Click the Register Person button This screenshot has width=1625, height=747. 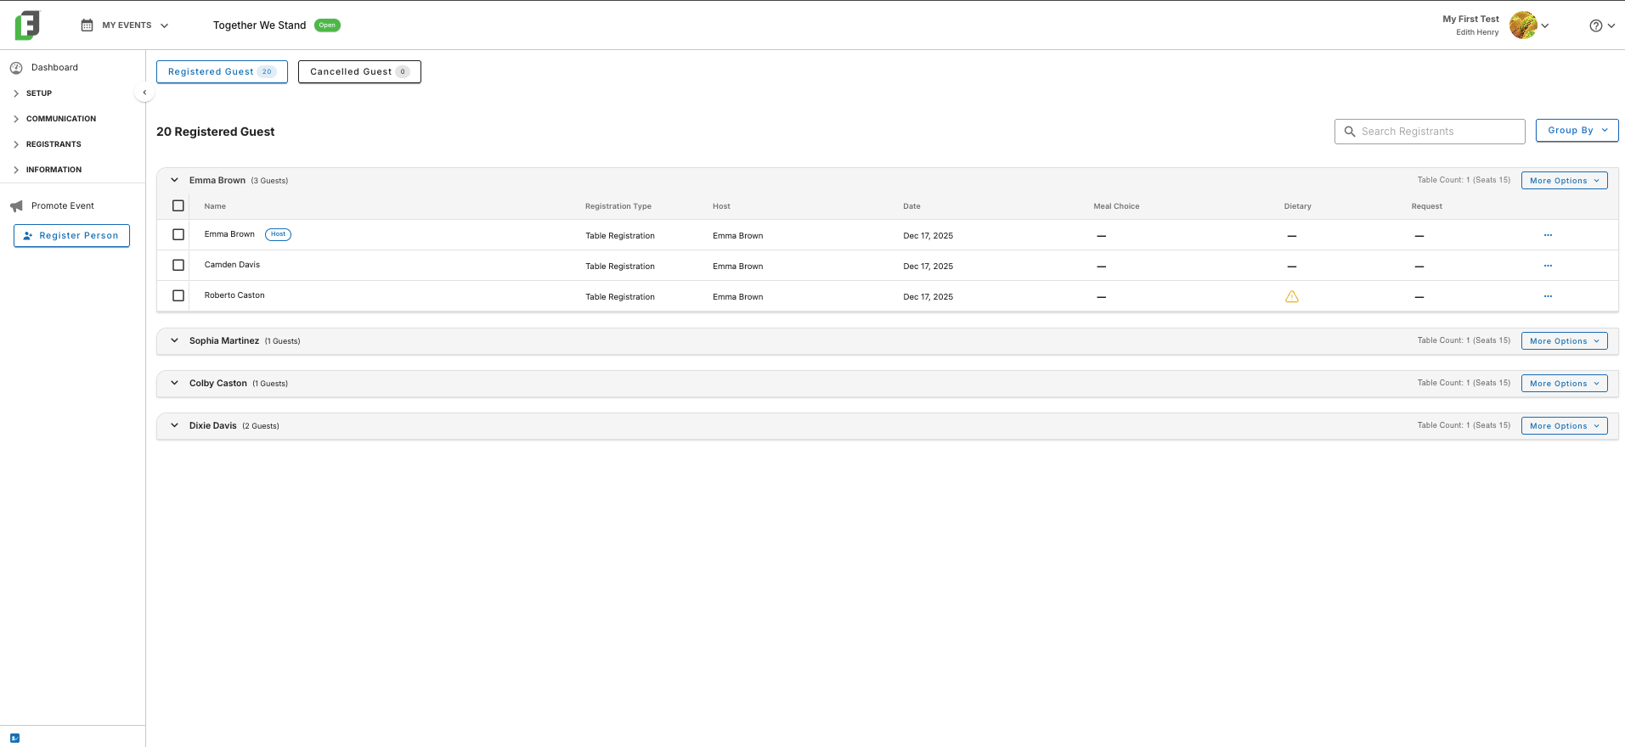click(x=71, y=236)
